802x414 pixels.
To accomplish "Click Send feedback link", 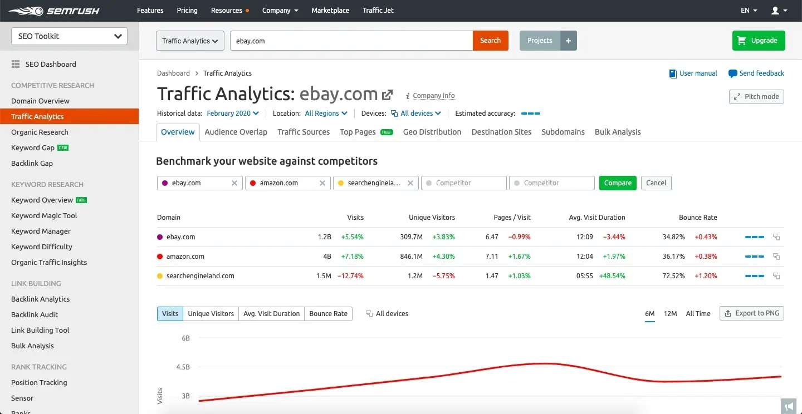I will pos(756,73).
